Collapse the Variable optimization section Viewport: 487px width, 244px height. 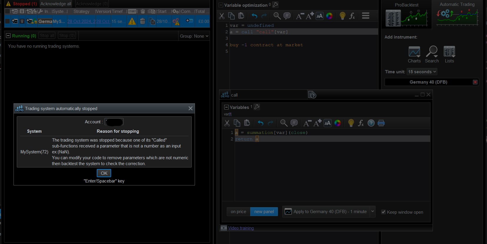coord(221,5)
